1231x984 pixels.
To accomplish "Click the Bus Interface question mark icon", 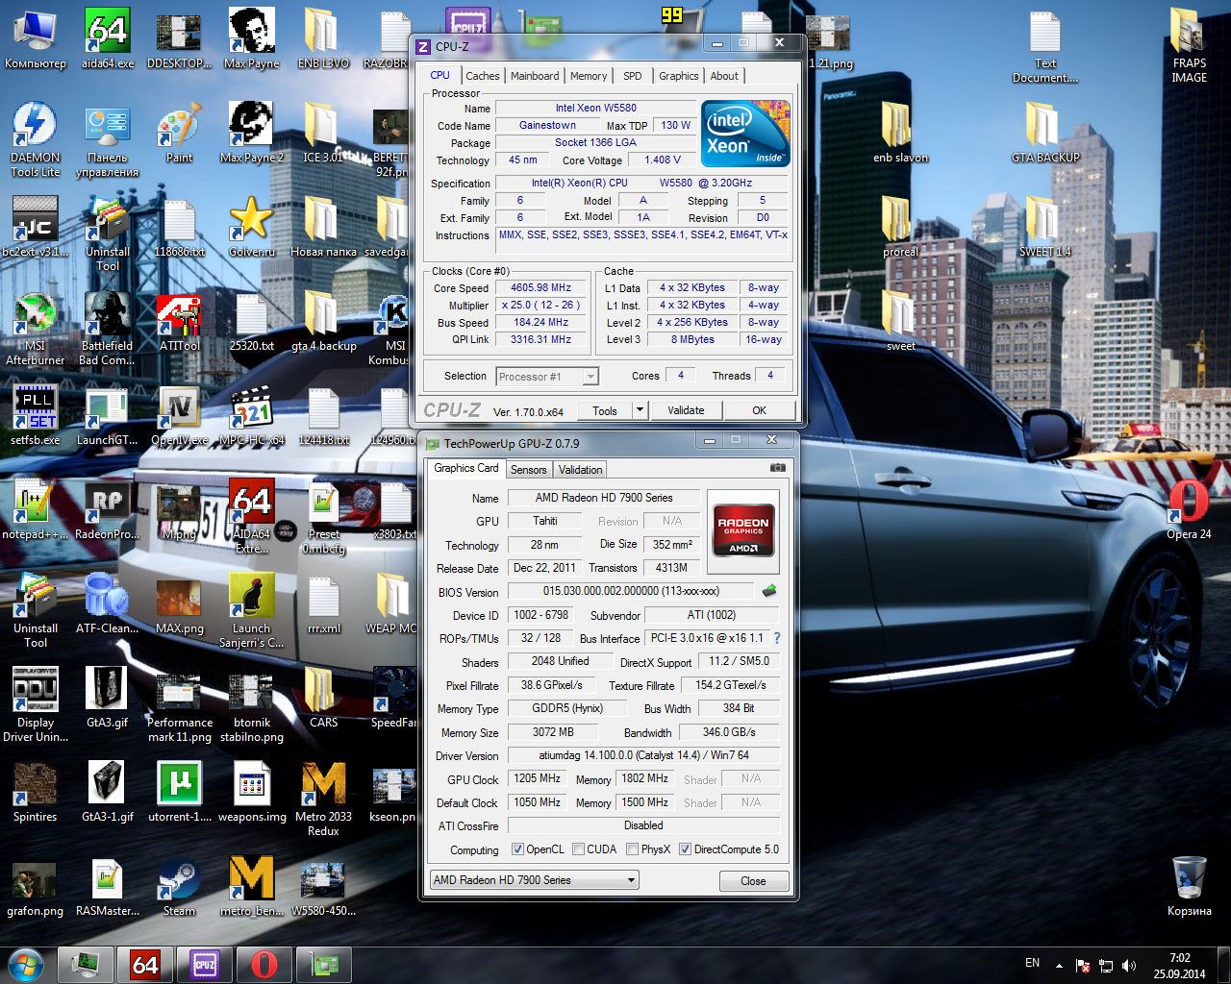I will [x=777, y=638].
